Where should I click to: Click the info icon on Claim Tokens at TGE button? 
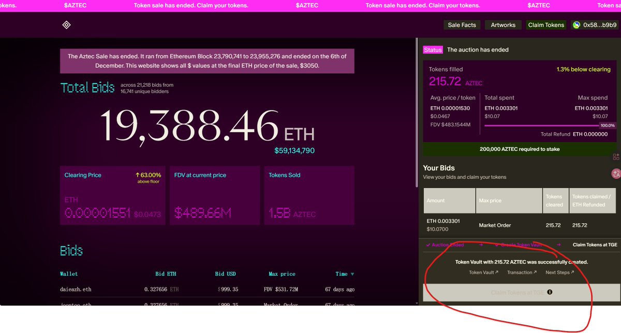click(x=550, y=292)
